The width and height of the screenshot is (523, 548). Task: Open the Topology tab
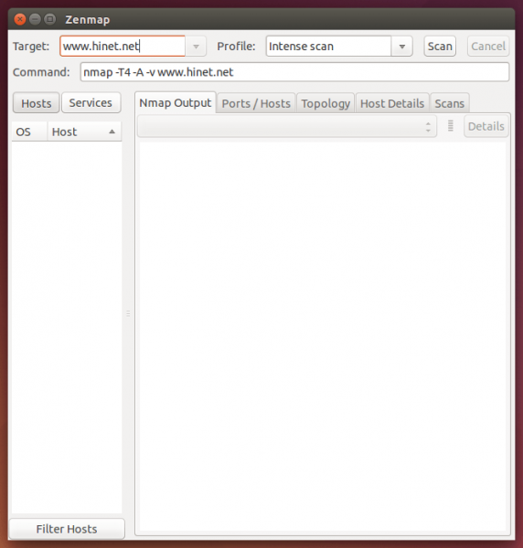click(x=326, y=103)
